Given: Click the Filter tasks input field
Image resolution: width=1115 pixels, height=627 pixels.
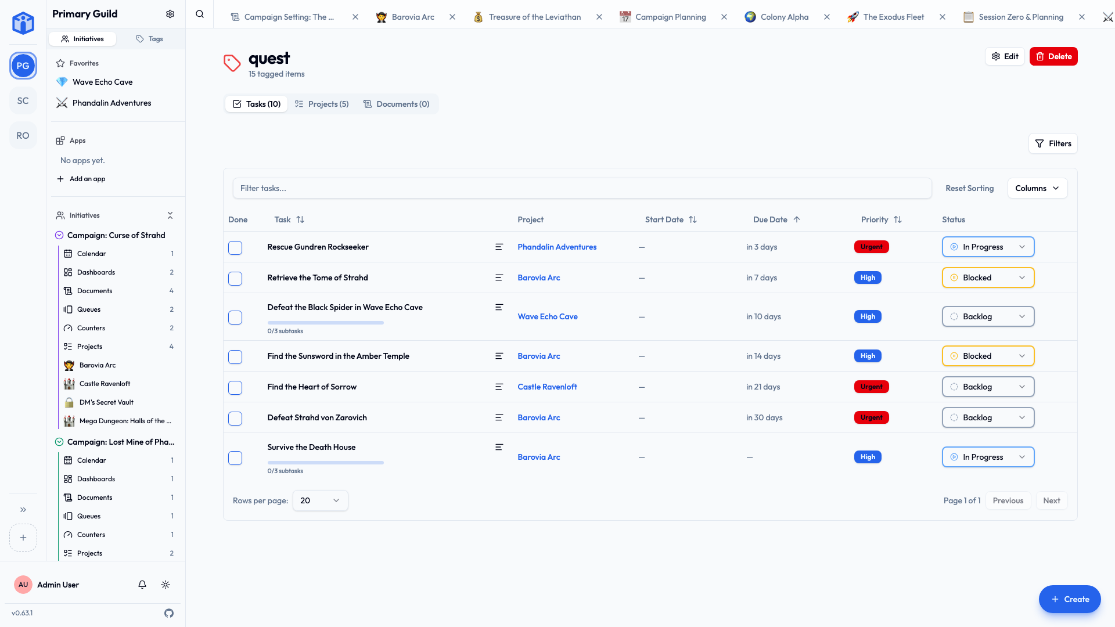Looking at the screenshot, I should pos(582,188).
